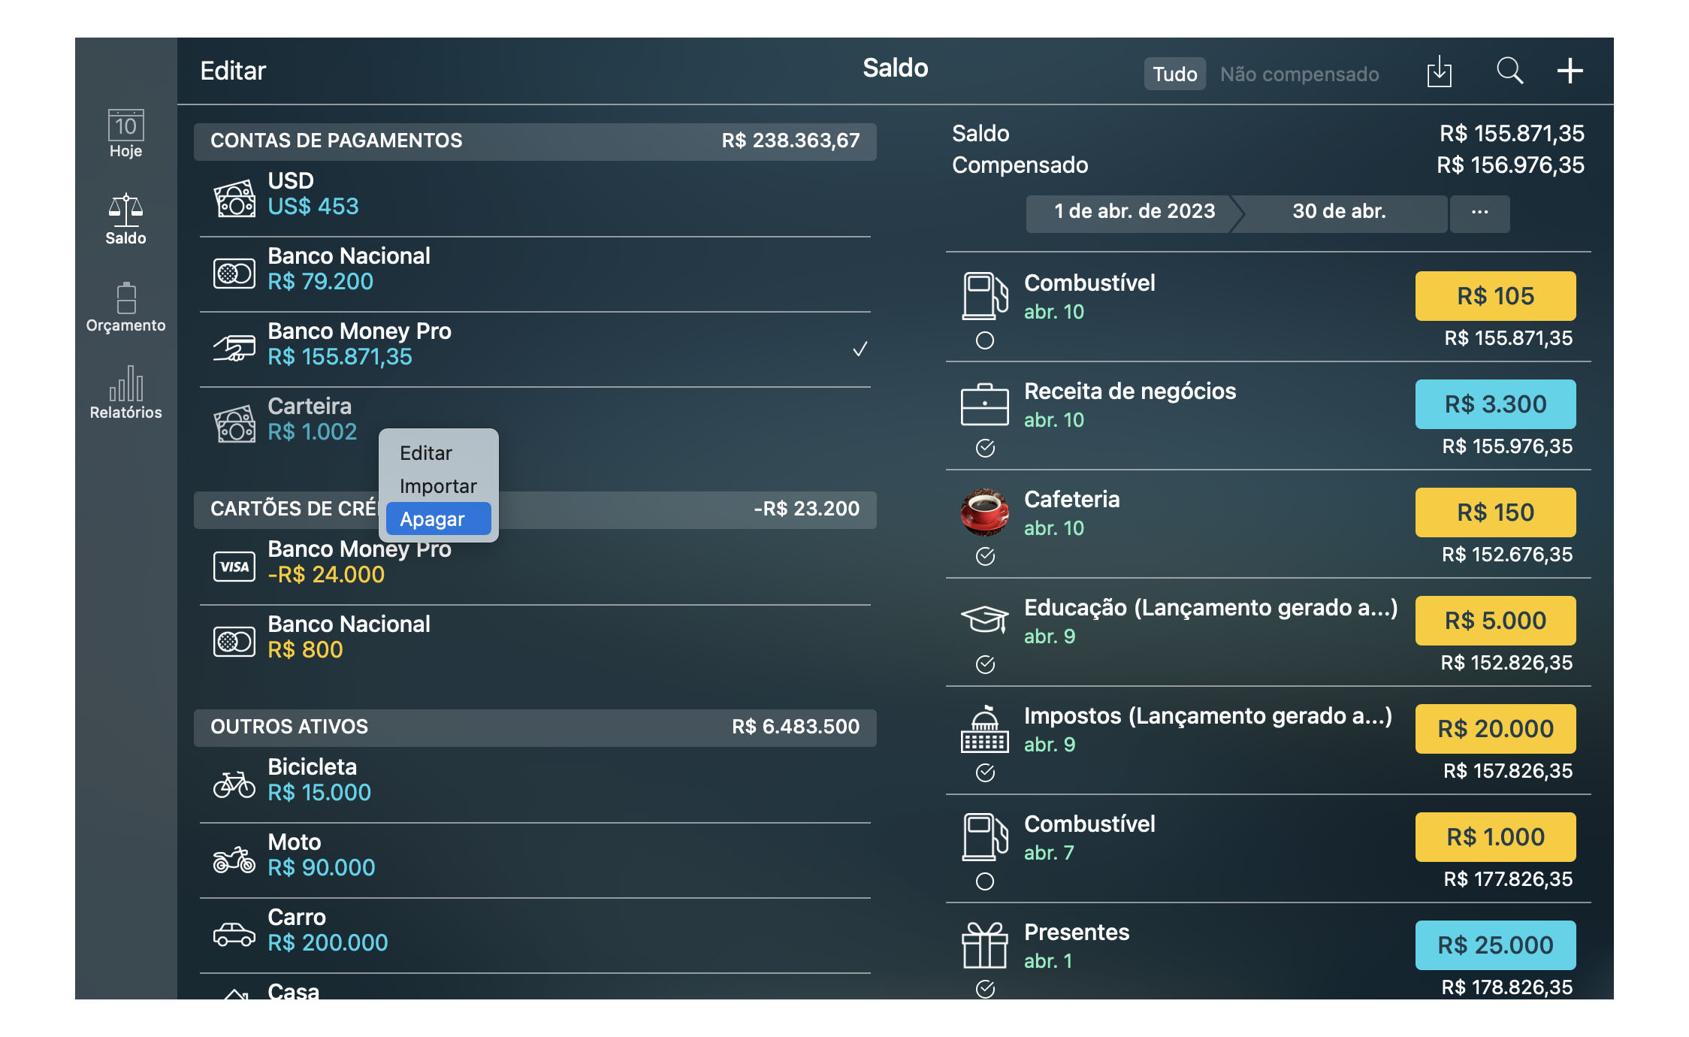Click the Carteira money icon
The width and height of the screenshot is (1689, 1037).
(x=234, y=425)
